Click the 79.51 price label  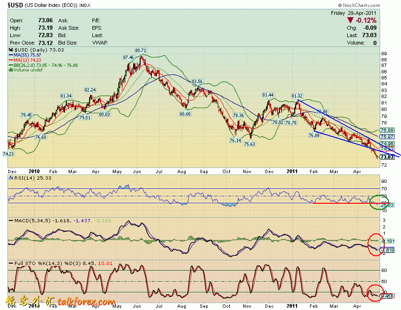pos(85,118)
